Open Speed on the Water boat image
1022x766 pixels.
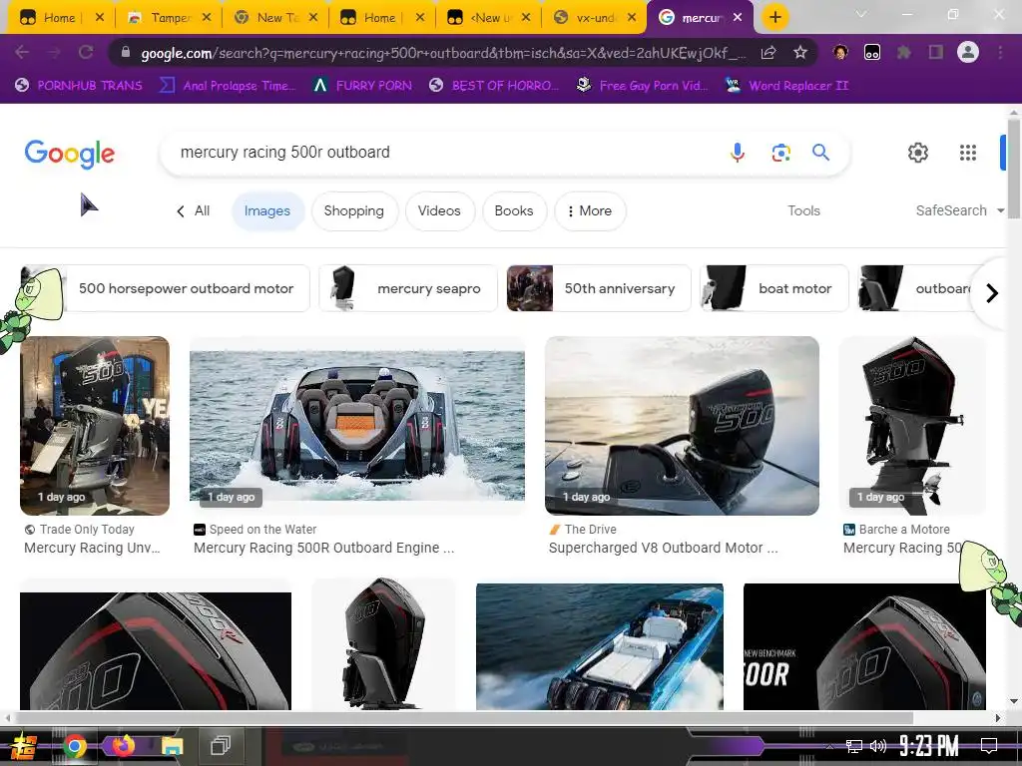(x=357, y=425)
